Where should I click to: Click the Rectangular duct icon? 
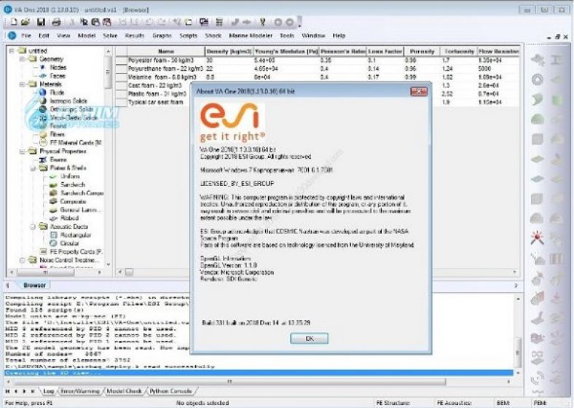(53, 235)
